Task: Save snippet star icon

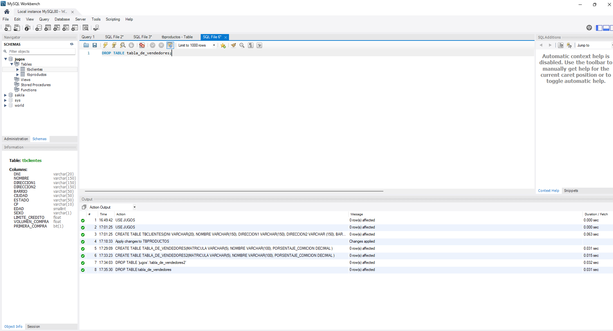Action: coord(223,45)
